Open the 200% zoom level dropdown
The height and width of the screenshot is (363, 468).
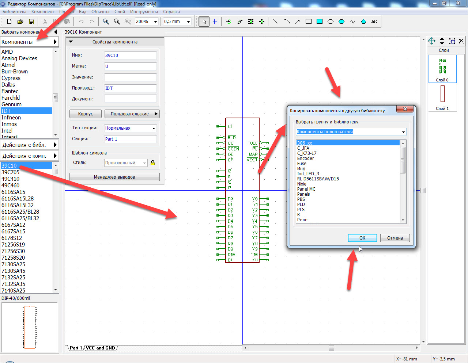tap(147, 22)
